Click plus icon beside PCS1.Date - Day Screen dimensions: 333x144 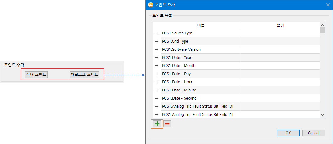[x=157, y=74]
